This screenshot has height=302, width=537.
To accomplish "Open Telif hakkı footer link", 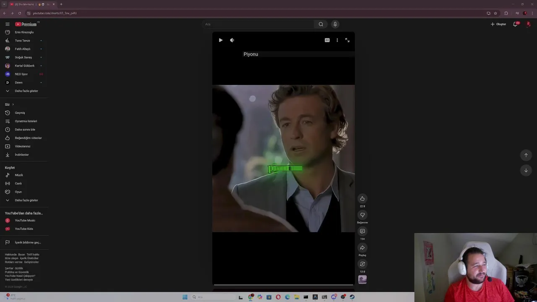I will 33,255.
